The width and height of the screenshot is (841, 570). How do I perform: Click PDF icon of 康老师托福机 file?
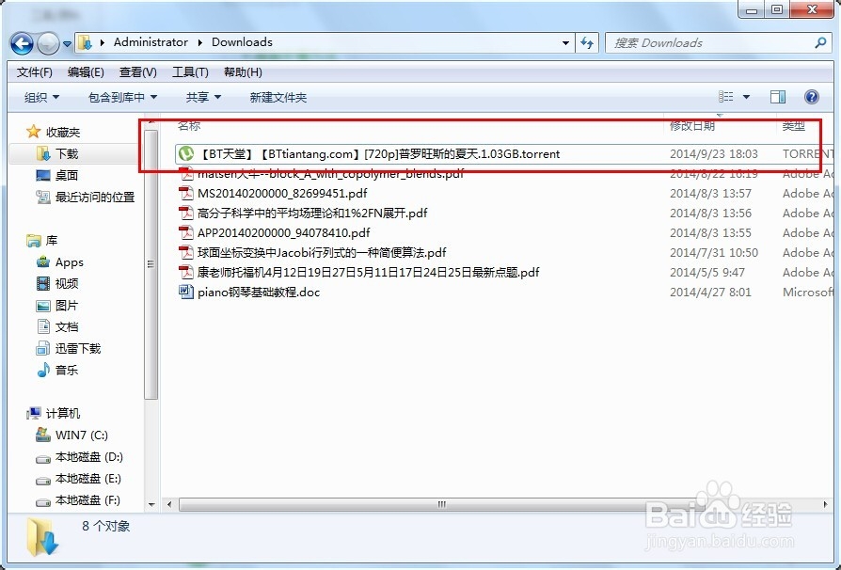[x=186, y=273]
